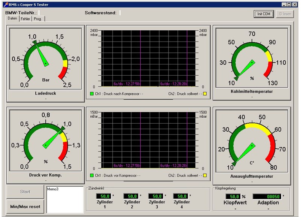Click the Adaption value display

click(268, 196)
